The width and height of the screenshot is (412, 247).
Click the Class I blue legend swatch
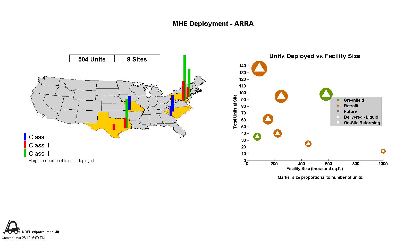click(x=25, y=137)
